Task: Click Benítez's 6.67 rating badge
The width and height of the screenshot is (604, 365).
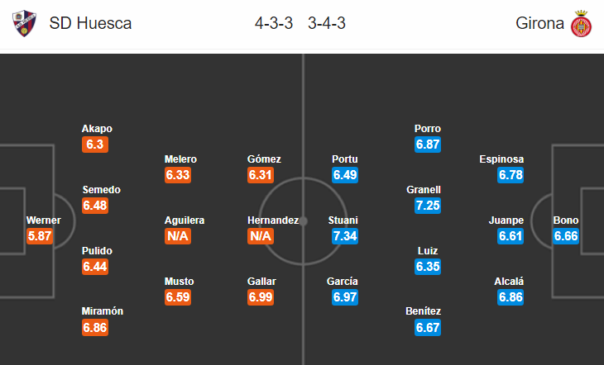Action: tap(428, 328)
